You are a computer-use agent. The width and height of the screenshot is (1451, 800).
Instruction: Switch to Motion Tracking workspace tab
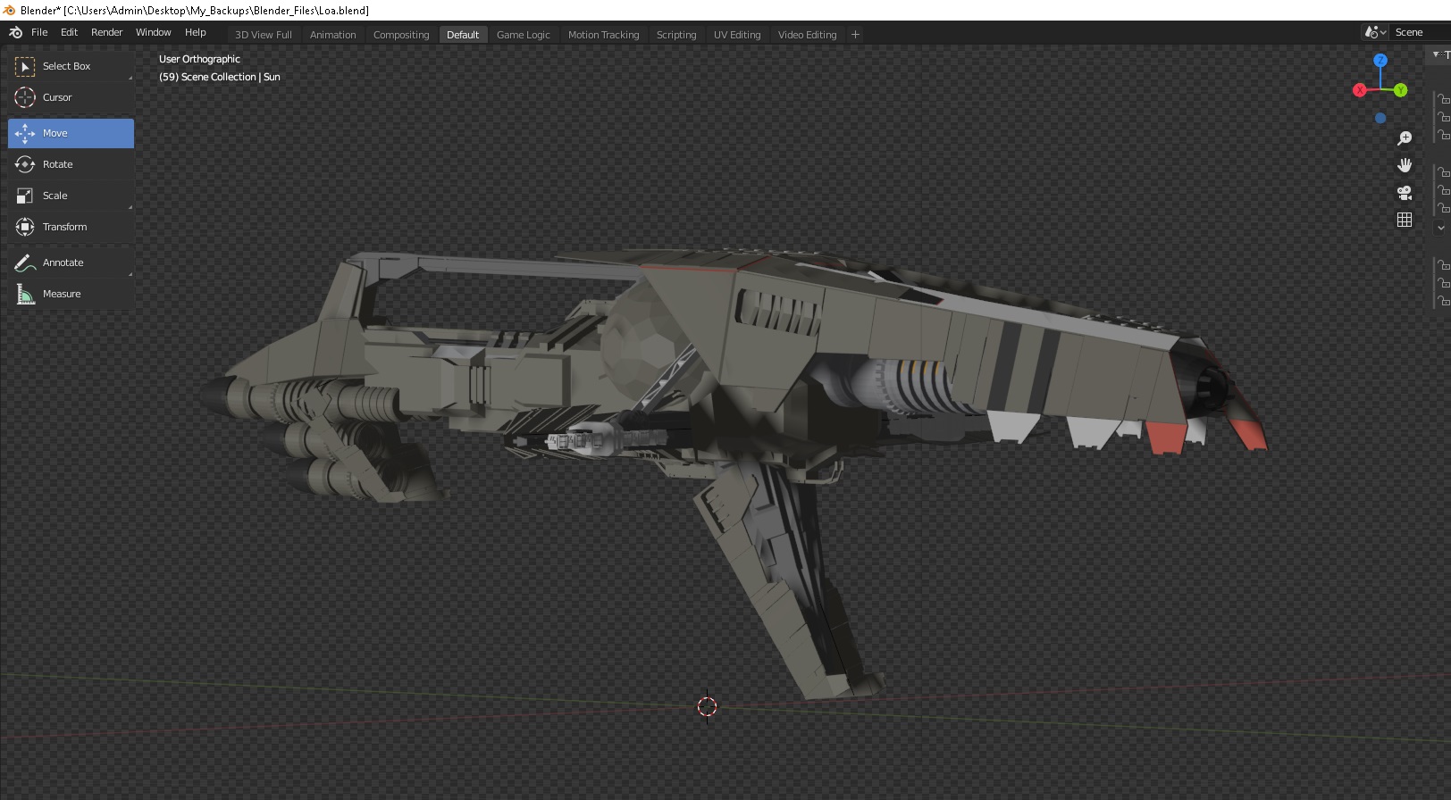click(x=604, y=35)
